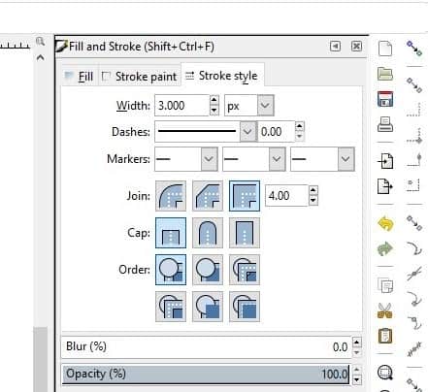Redo the action with the green arrow
Screen dimensions: 428x392
385,248
